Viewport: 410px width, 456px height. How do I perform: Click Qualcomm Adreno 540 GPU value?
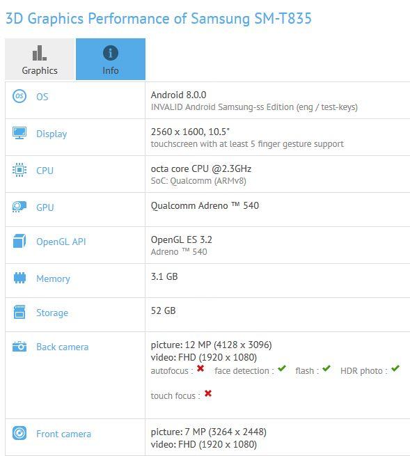pos(205,205)
